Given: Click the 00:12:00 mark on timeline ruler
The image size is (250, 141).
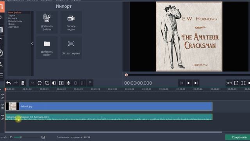Looking at the screenshot, I should (61, 89).
